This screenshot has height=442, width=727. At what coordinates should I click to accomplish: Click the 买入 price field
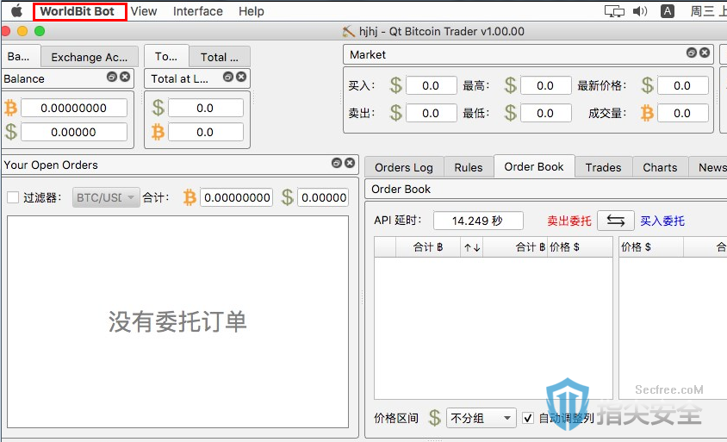pyautogui.click(x=432, y=85)
